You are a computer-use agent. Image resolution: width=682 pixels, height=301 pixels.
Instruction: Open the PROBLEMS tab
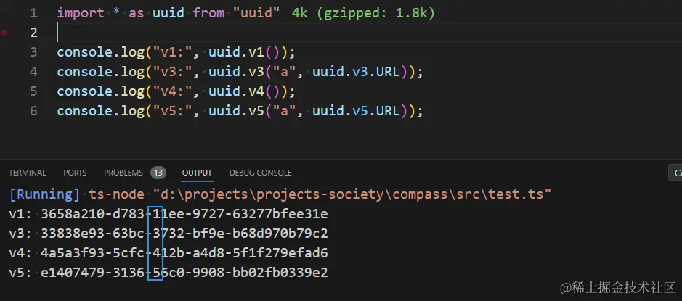(x=123, y=173)
